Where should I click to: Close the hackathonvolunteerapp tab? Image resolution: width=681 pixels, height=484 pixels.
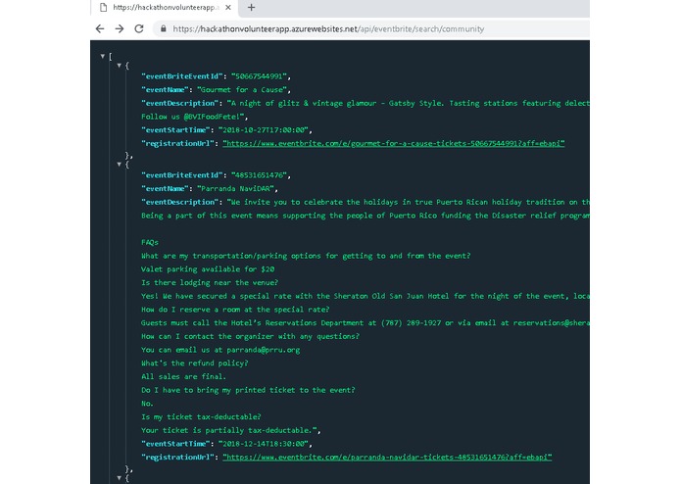[x=228, y=8]
